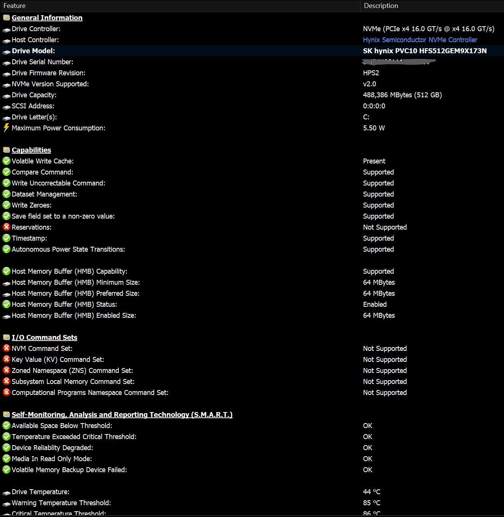Click the green check icon for Volatile Write Cache

pyautogui.click(x=6, y=161)
